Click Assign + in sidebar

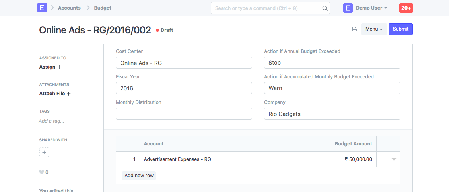pyautogui.click(x=50, y=67)
